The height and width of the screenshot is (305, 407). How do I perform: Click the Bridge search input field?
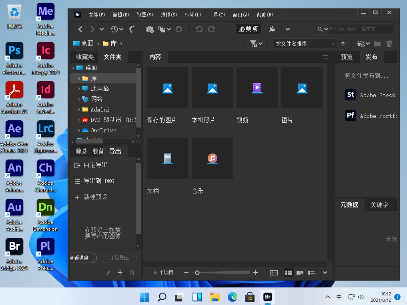362,29
